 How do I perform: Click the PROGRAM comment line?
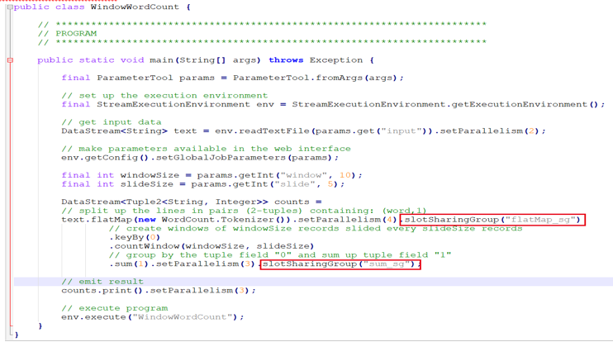pyautogui.click(x=67, y=34)
